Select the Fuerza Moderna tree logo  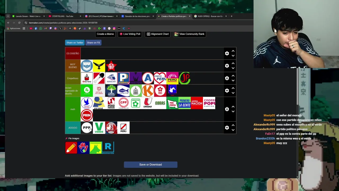tap(111, 91)
